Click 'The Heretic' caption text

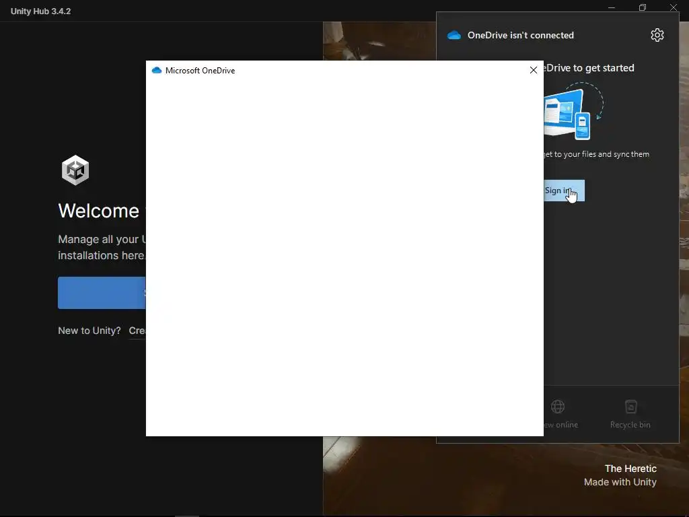tap(630, 469)
